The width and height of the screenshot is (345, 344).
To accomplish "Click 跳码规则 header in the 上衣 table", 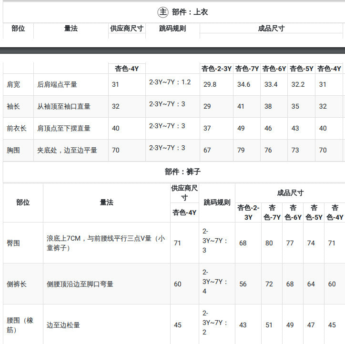I will tap(172, 29).
